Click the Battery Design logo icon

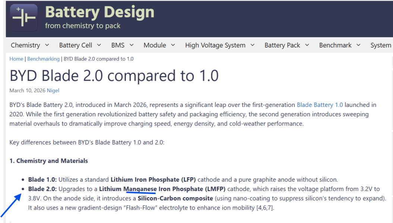(x=24, y=17)
